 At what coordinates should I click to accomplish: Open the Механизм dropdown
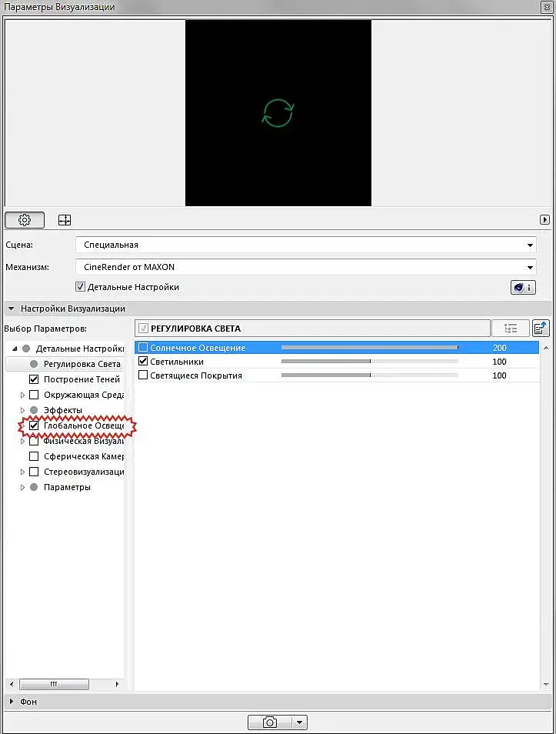click(x=305, y=267)
